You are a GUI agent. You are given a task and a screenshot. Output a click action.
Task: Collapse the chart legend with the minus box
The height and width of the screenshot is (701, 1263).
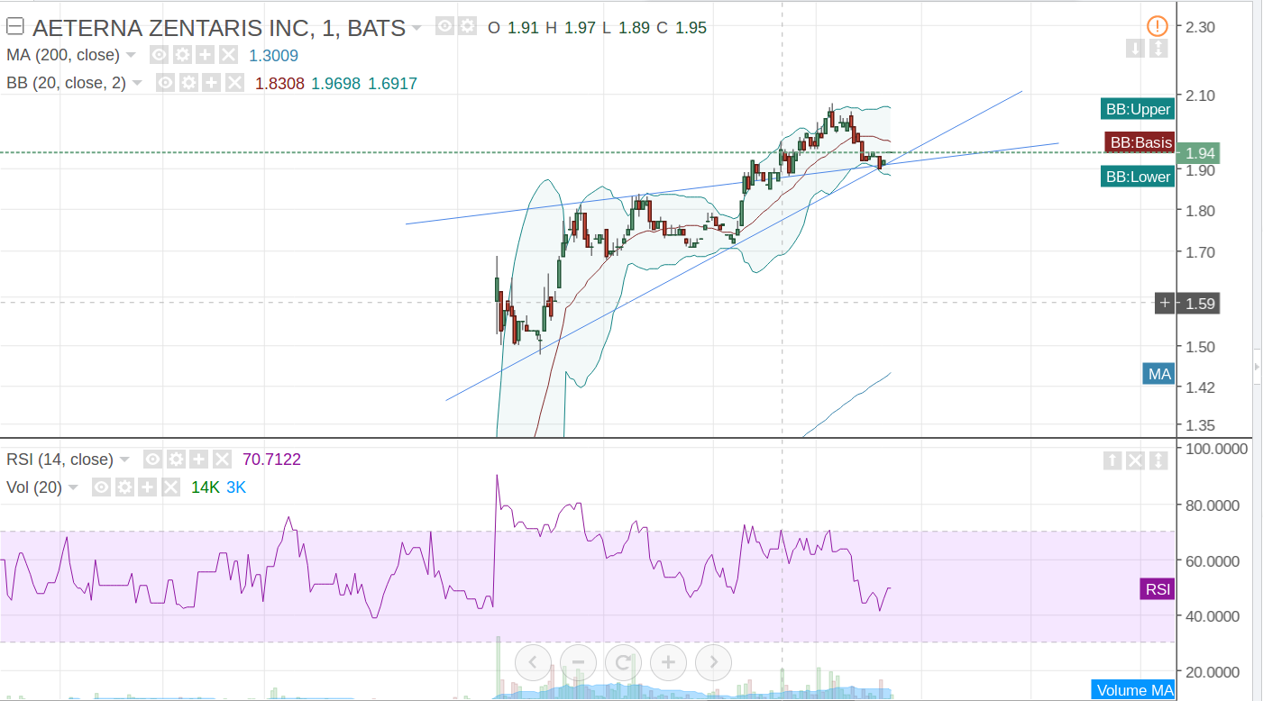click(15, 28)
